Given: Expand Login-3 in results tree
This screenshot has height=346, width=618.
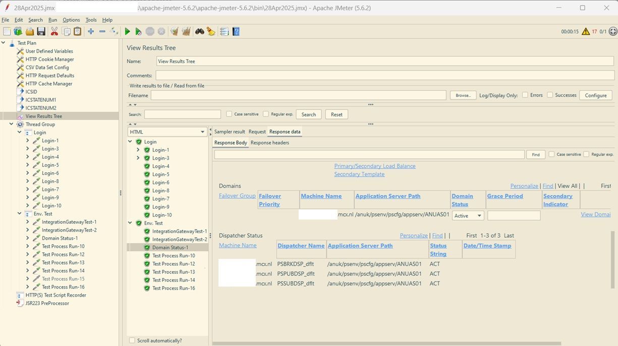Looking at the screenshot, I should (138, 158).
